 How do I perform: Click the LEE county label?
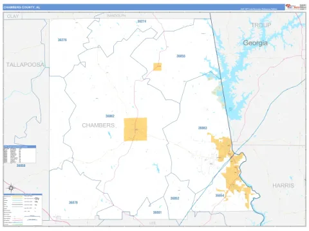pos(153,223)
